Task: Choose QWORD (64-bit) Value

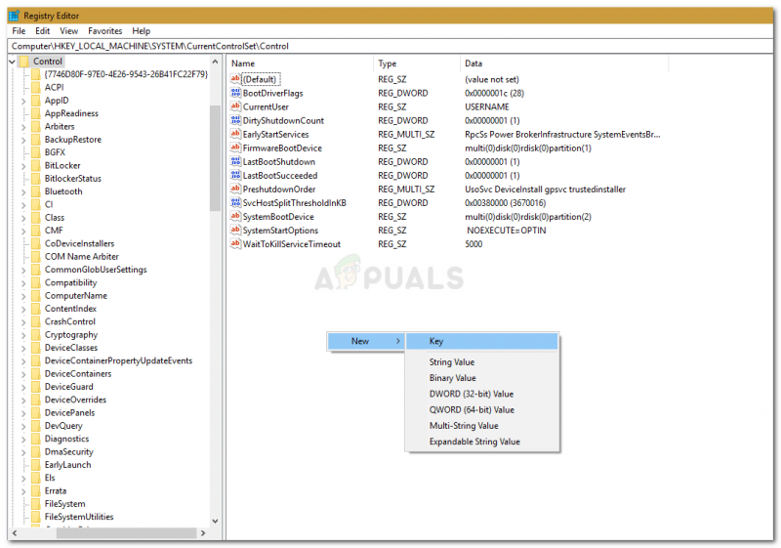Action: point(481,410)
